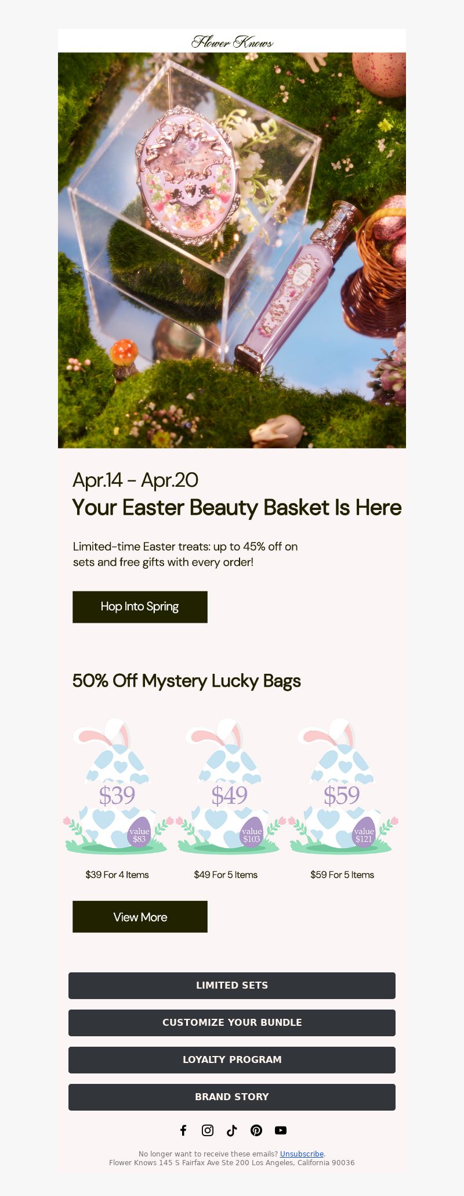Click the View More button
The width and height of the screenshot is (464, 1196).
140,917
